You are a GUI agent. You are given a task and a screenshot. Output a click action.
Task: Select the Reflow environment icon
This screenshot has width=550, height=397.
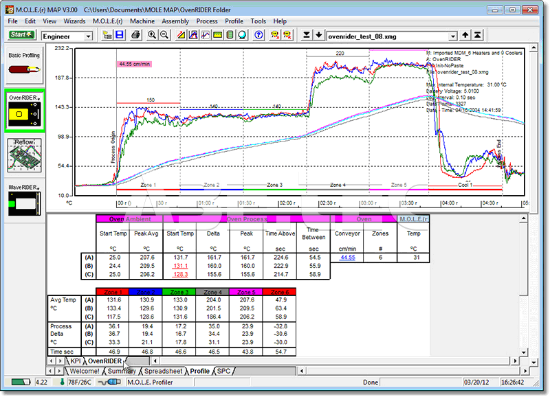point(24,155)
